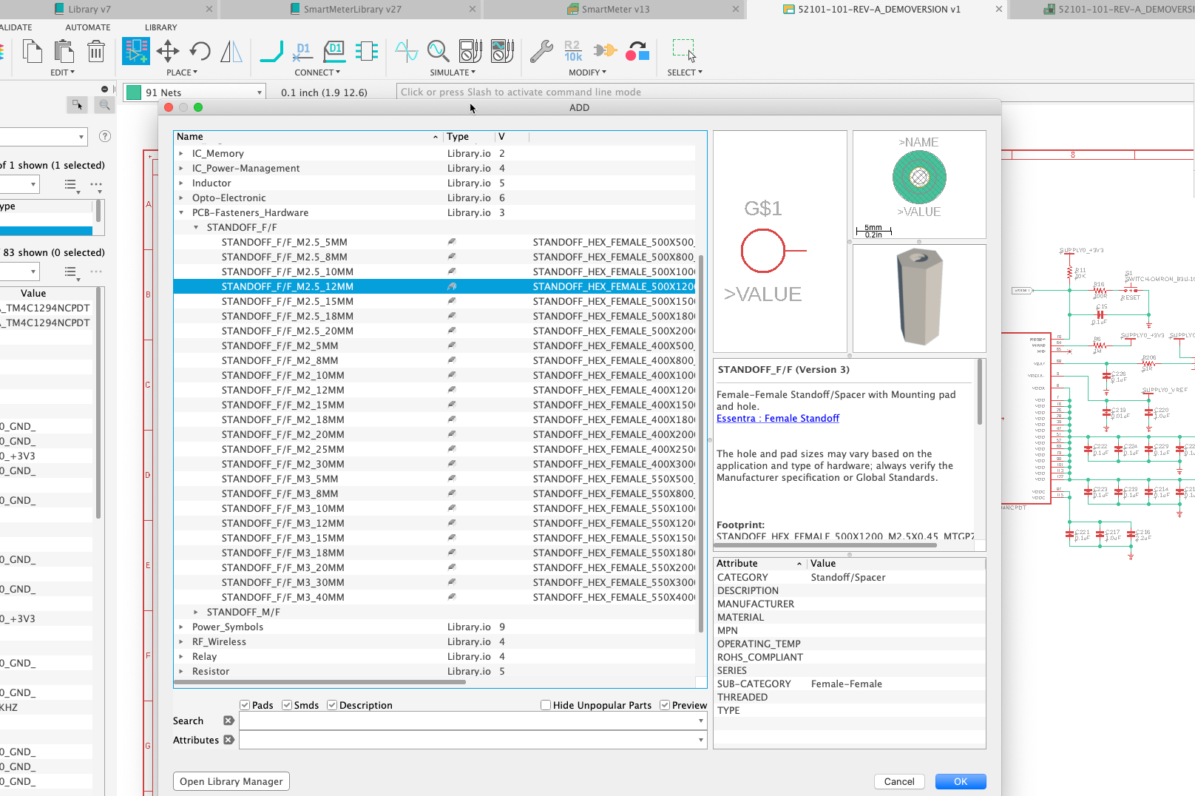Open the Essentra Female Standoff link
Image resolution: width=1195 pixels, height=796 pixels.
pos(778,418)
